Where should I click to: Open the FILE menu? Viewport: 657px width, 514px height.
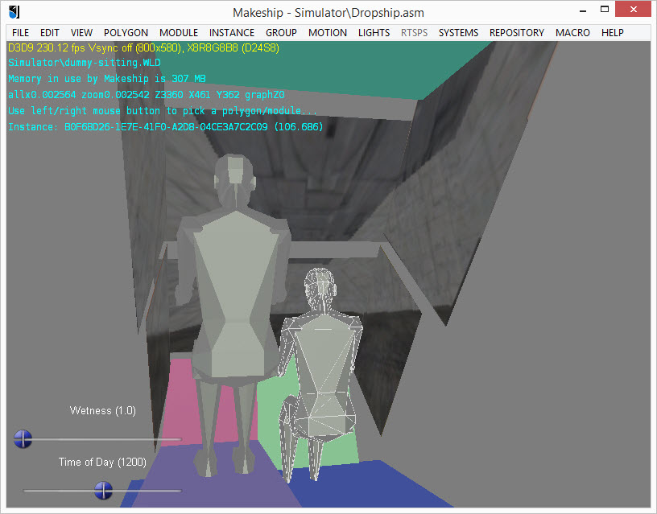pos(21,33)
